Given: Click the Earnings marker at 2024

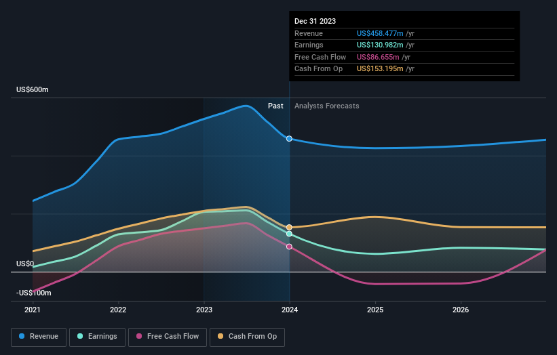Looking at the screenshot, I should pyautogui.click(x=289, y=234).
